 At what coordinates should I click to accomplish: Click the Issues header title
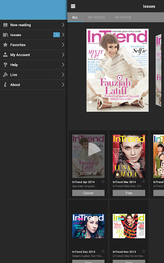[149, 6]
